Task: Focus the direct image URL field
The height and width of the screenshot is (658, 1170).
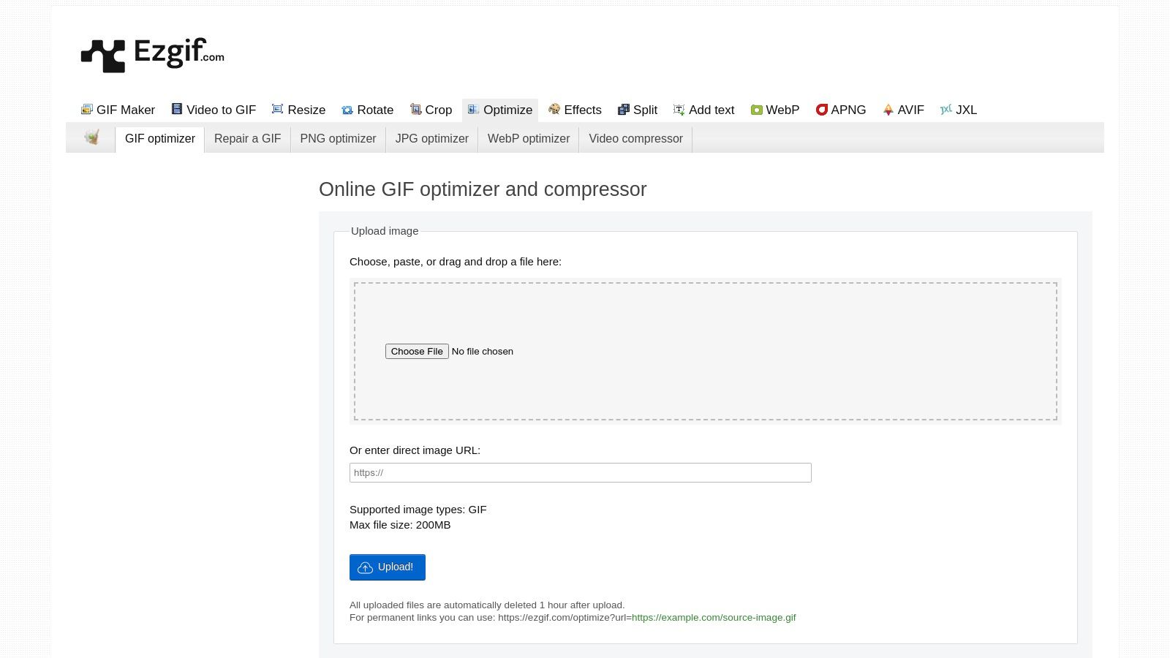Action: (580, 473)
